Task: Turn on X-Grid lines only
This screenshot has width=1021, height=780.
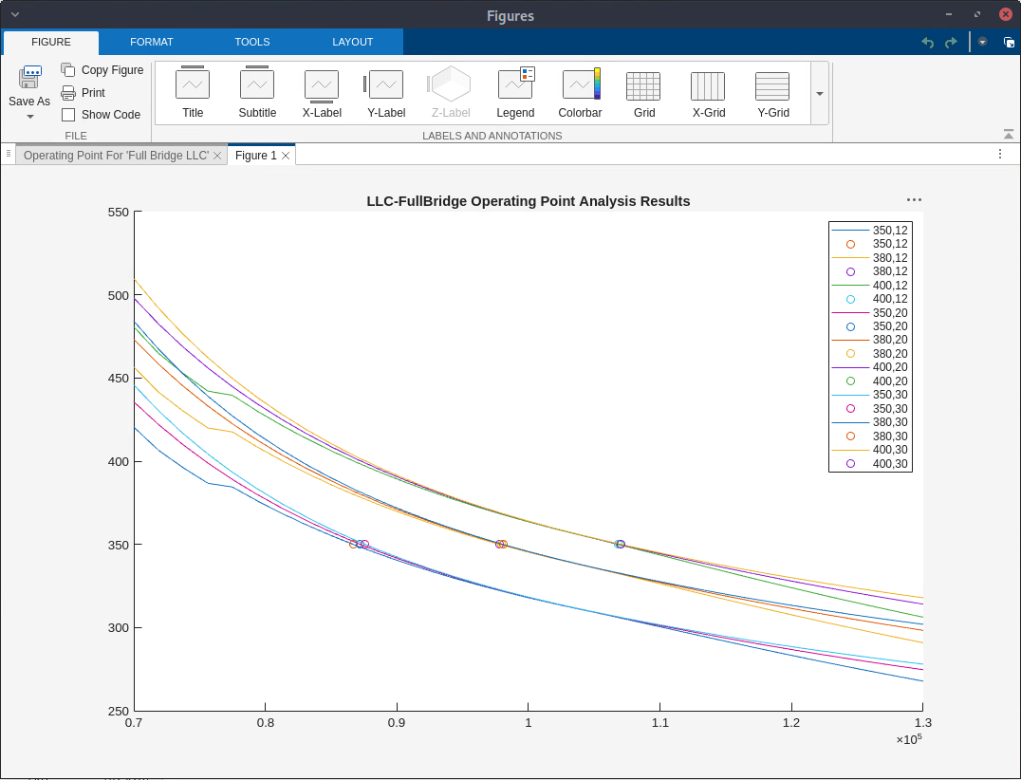Action: coord(708,92)
